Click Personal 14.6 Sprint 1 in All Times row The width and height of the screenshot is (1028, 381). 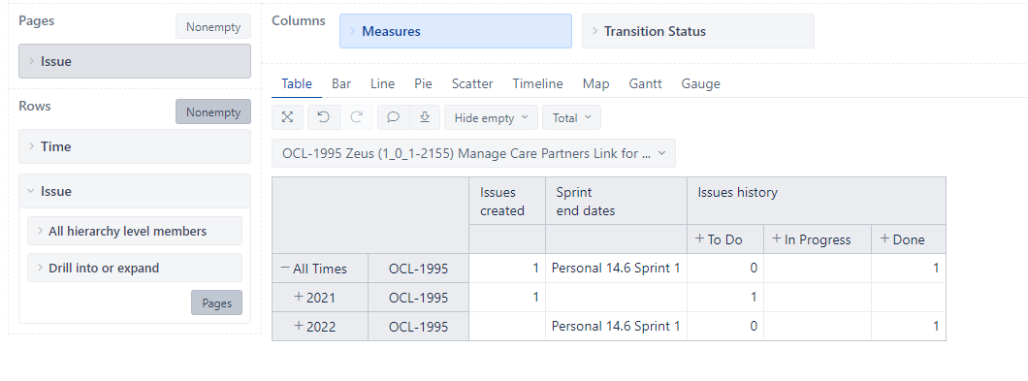[616, 268]
